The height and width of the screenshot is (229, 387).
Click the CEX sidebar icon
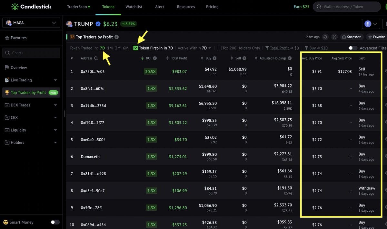click(x=7, y=118)
